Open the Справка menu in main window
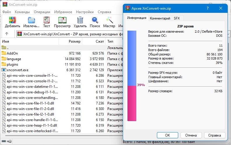Image resolution: width=231 pixels, height=145 pixels. click(x=104, y=12)
